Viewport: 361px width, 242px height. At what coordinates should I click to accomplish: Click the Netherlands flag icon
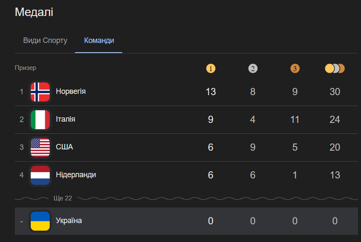[40, 175]
